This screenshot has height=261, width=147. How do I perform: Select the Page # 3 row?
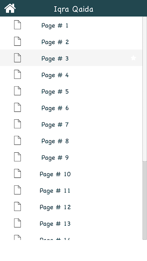click(x=71, y=58)
